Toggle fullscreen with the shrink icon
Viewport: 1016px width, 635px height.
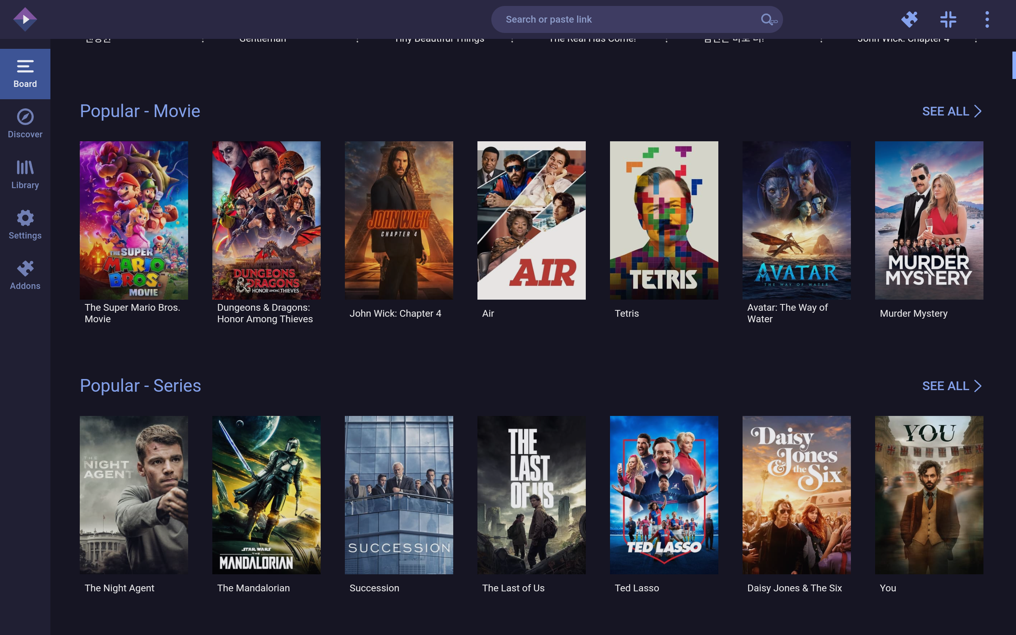pyautogui.click(x=948, y=19)
